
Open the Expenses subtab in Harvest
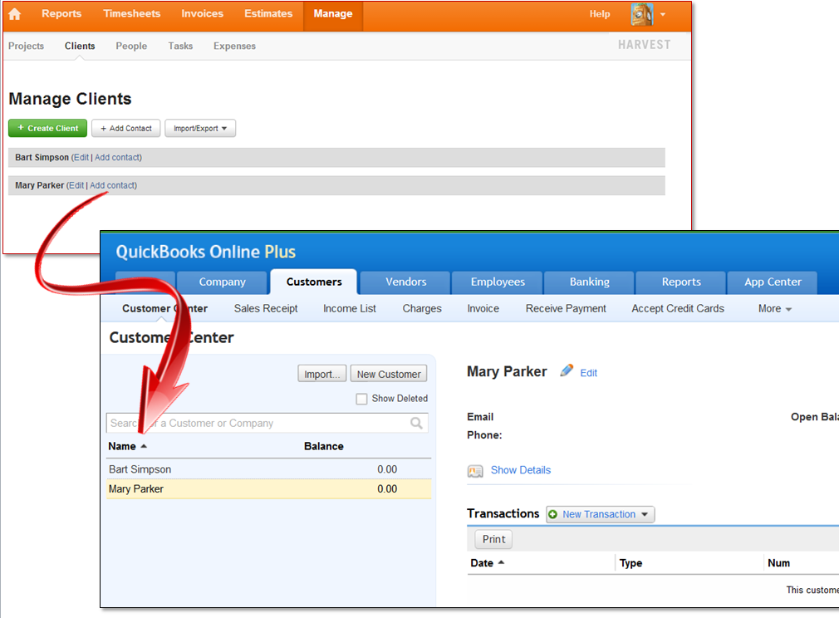coord(234,46)
